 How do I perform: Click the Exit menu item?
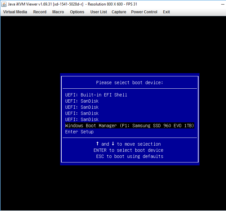coord(167,12)
